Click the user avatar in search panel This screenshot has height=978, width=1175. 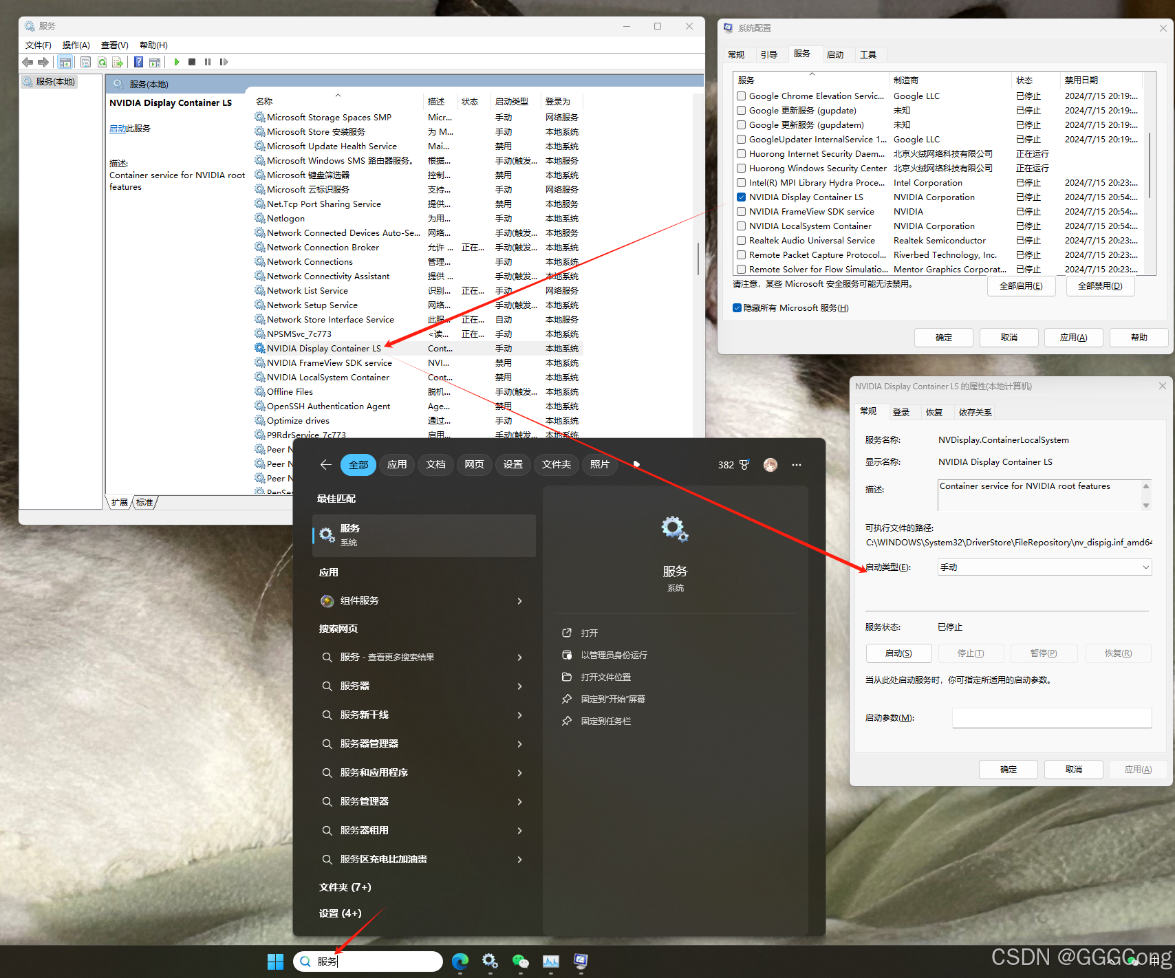pos(770,465)
